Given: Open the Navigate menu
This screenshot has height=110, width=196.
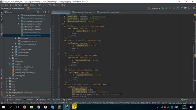Looking at the screenshot, I should point(19,5).
